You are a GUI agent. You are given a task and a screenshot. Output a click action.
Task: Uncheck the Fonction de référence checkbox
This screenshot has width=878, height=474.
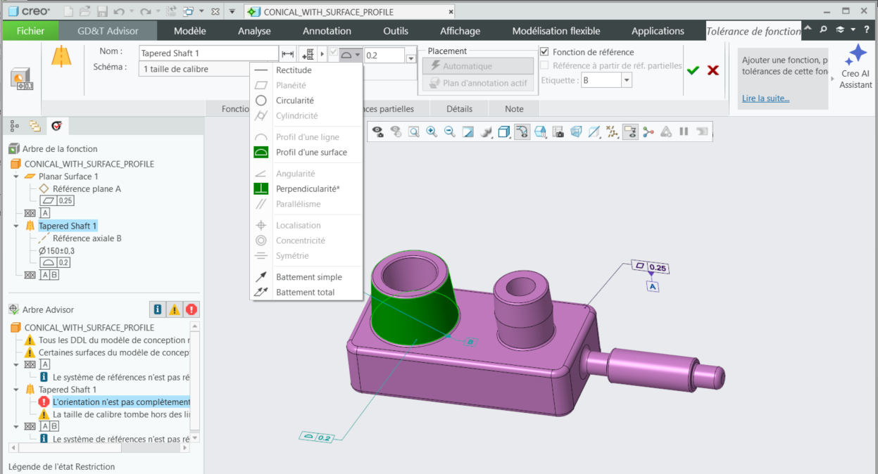pyautogui.click(x=544, y=52)
